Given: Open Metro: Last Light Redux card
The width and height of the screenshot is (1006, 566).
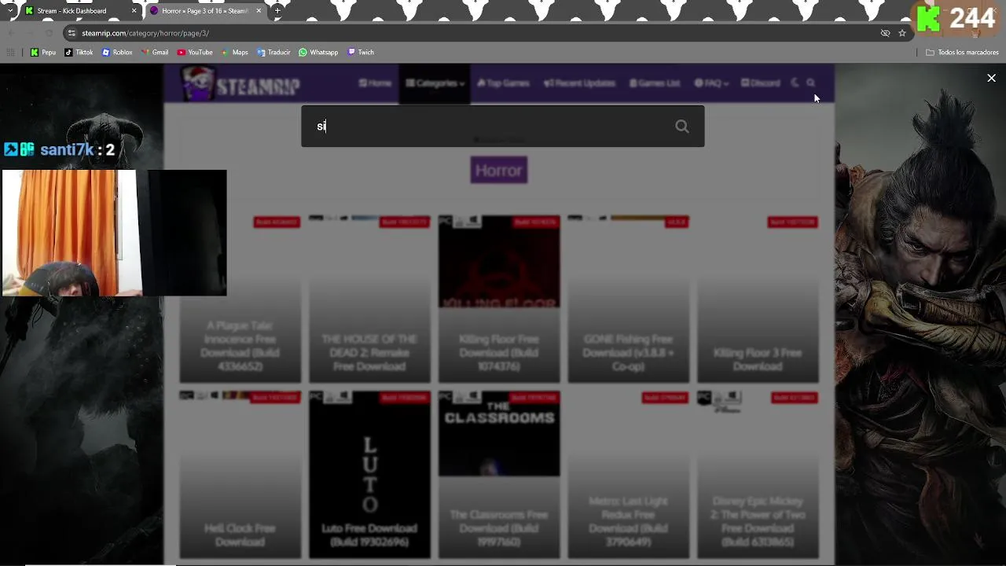Looking at the screenshot, I should (x=628, y=474).
